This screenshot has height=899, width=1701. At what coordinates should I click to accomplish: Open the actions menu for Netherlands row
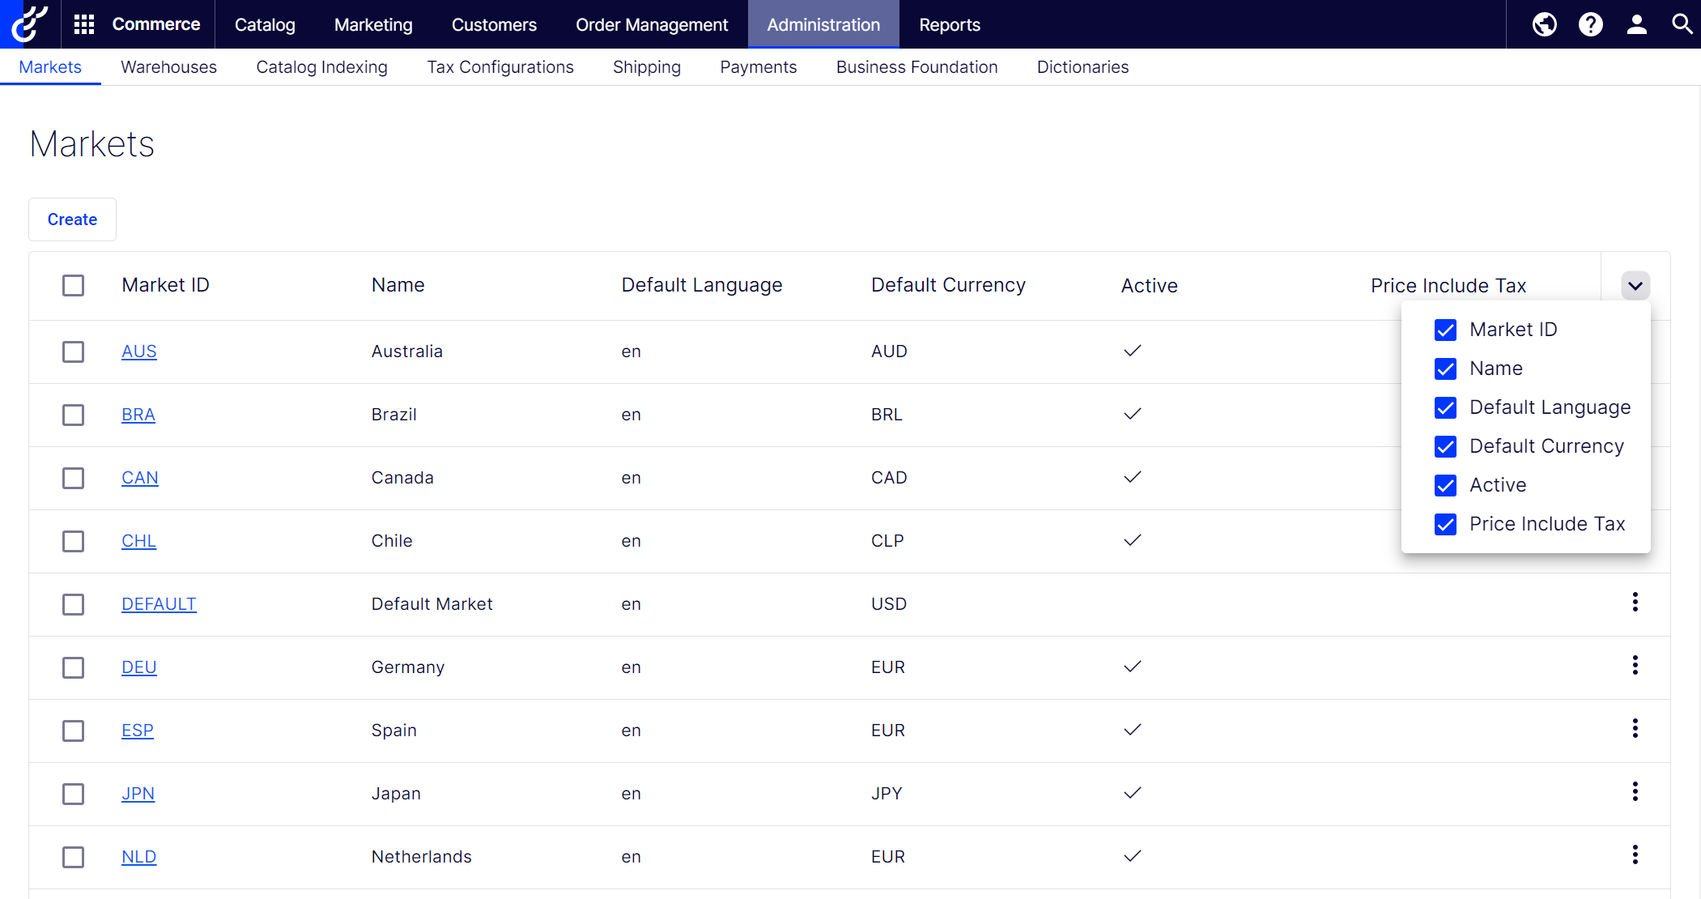[x=1635, y=854]
